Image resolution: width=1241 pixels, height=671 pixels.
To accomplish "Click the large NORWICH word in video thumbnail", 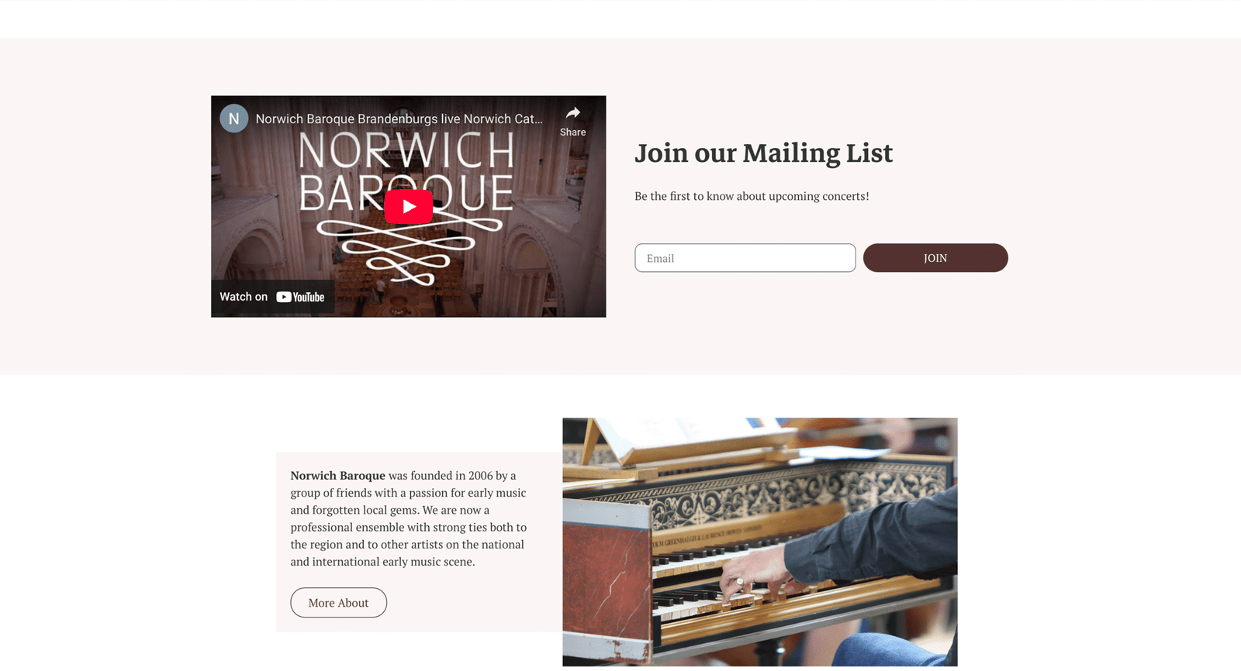I will pos(406,150).
